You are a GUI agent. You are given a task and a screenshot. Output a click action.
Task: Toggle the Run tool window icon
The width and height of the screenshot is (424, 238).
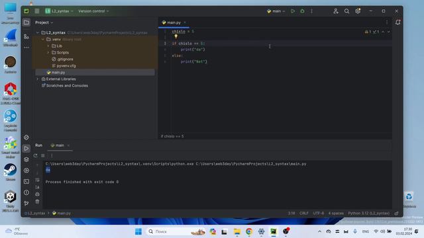point(26,148)
